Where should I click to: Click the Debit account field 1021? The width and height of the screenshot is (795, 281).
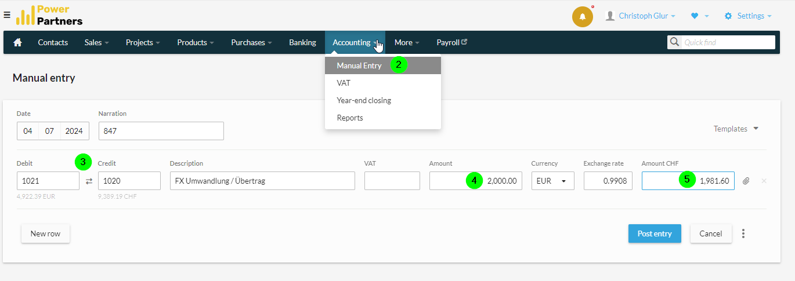pyautogui.click(x=48, y=181)
